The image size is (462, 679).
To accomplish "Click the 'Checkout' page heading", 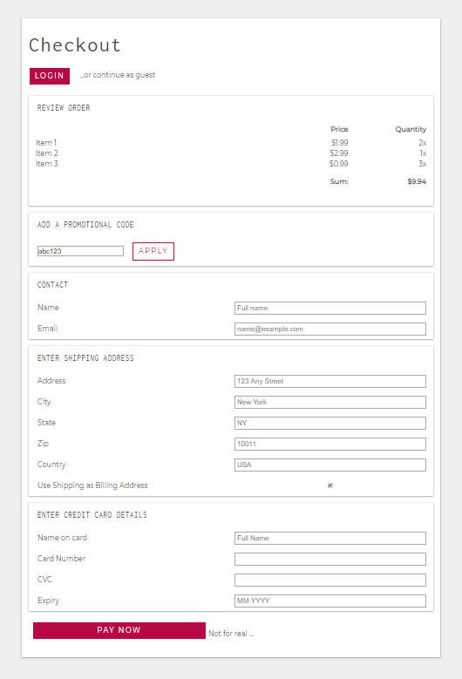I will click(74, 45).
